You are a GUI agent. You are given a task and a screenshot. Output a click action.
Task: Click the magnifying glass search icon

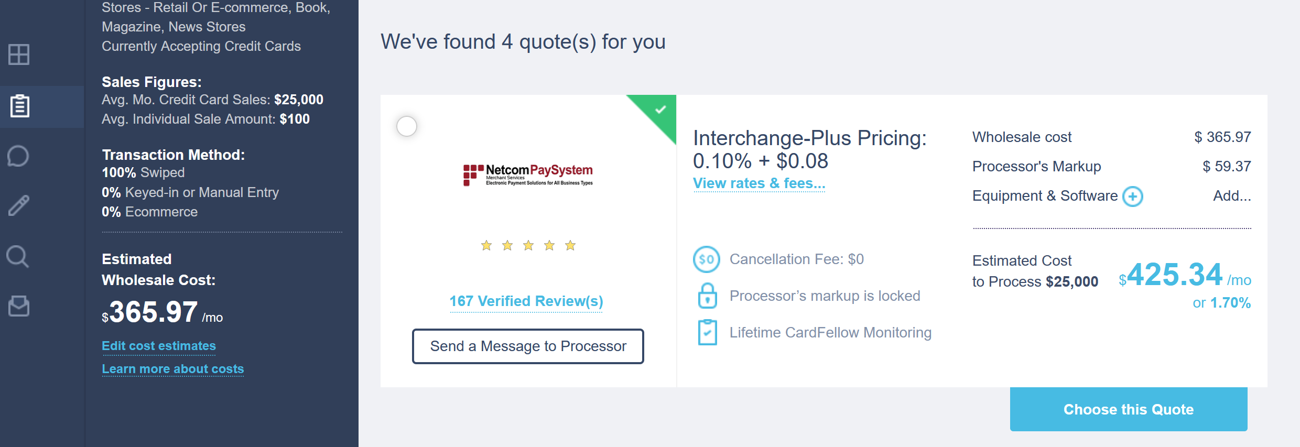tap(18, 257)
